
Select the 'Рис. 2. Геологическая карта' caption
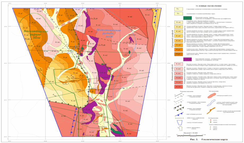209,139
